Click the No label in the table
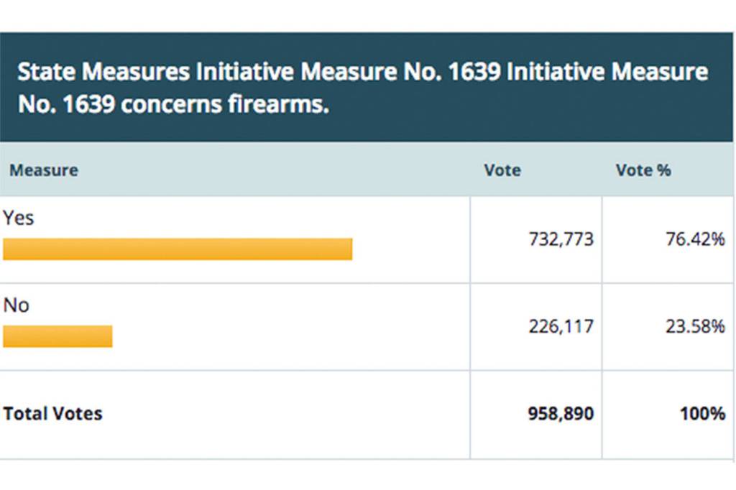The height and width of the screenshot is (490, 736). (x=17, y=305)
